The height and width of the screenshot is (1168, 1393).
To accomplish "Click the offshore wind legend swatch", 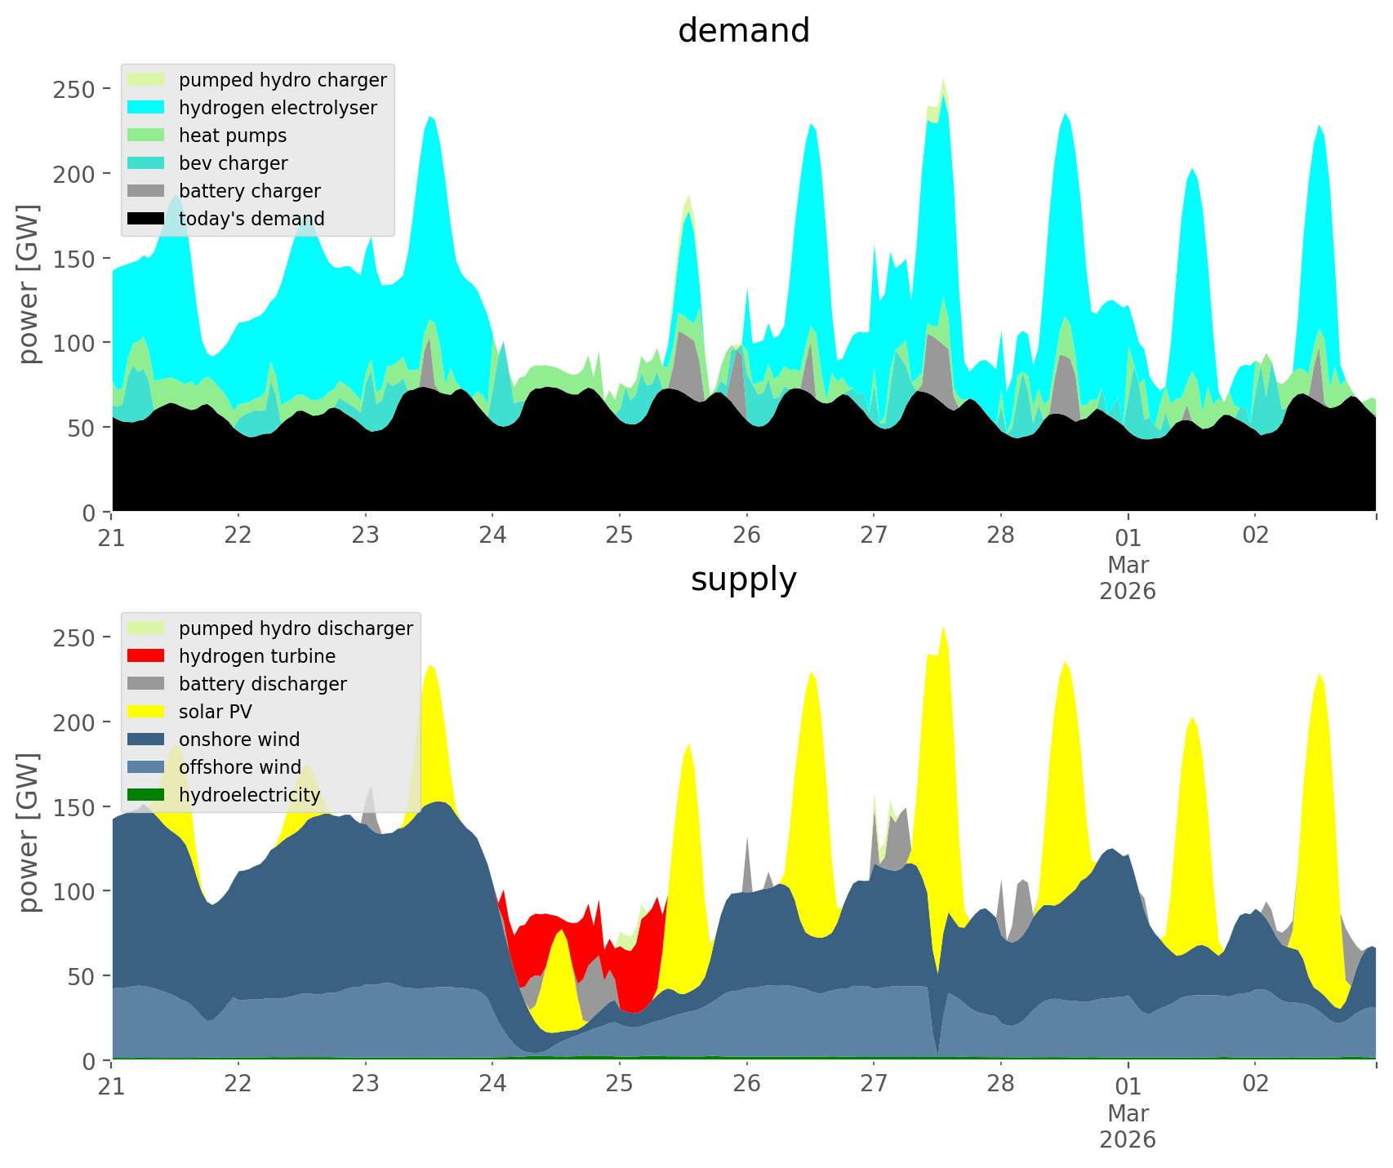I will point(146,767).
